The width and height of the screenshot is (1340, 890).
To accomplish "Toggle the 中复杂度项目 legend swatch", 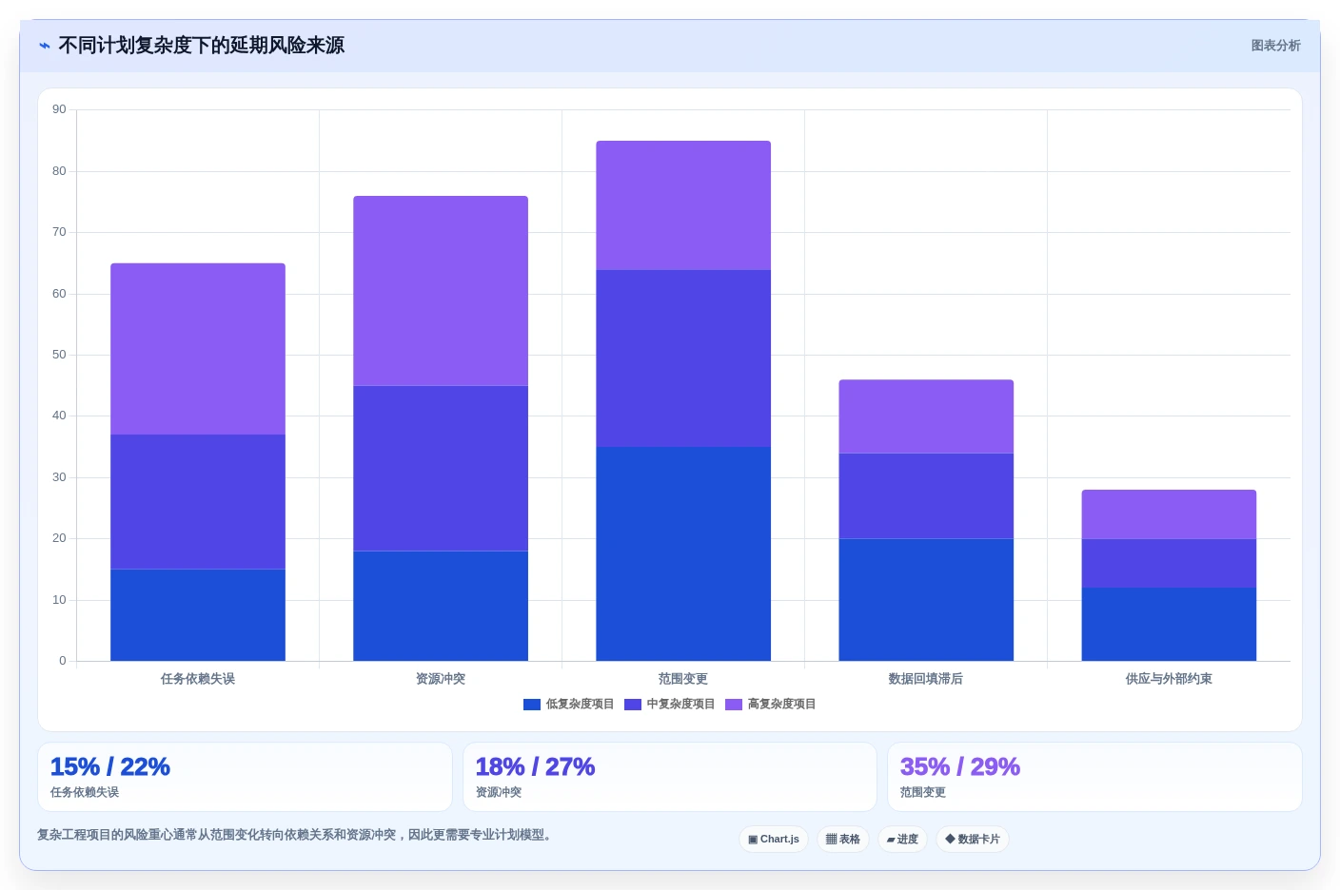I will 633,705.
